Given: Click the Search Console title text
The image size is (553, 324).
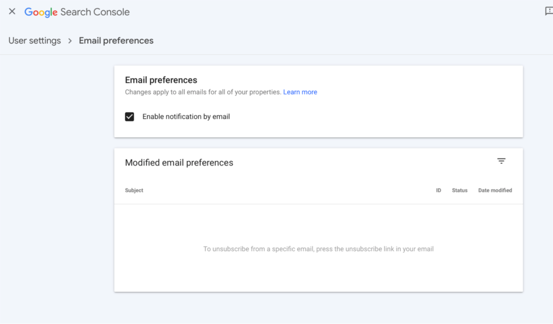Looking at the screenshot, I should click(95, 12).
